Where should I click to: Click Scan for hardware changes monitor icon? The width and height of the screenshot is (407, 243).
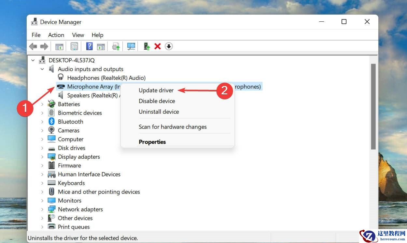tap(131, 47)
